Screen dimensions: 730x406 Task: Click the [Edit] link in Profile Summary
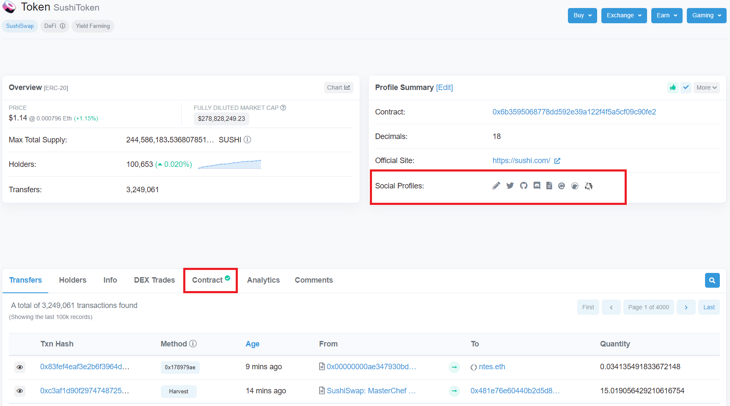click(x=444, y=87)
